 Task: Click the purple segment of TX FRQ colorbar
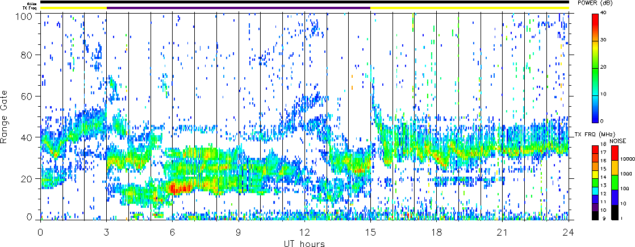[x=595, y=208]
